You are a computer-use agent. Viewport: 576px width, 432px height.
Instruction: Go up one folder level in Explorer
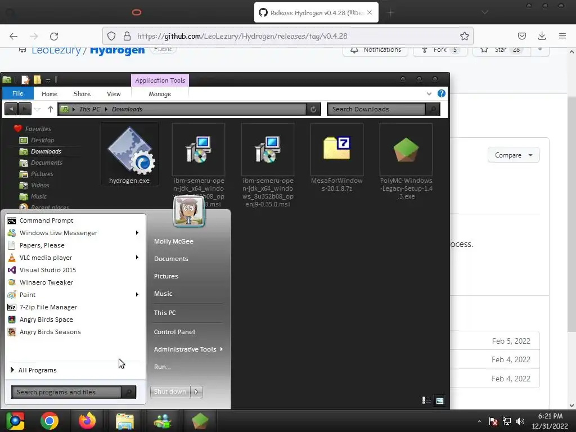51,109
